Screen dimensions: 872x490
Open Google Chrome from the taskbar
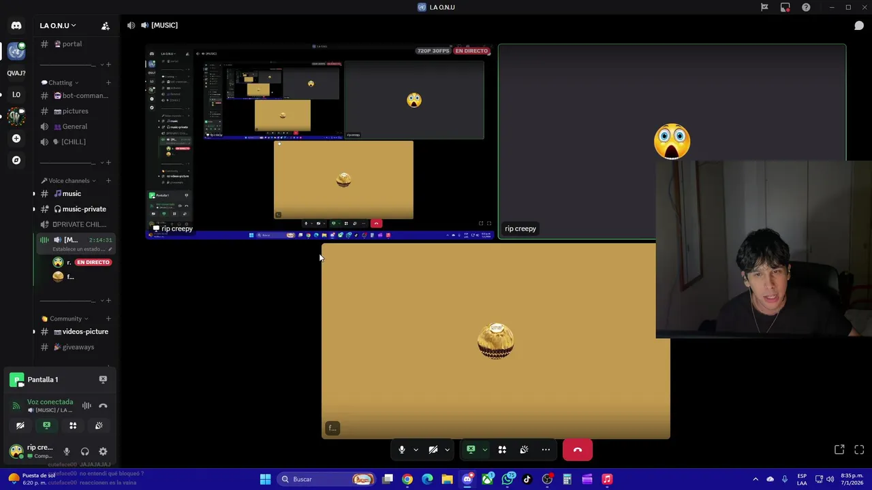pyautogui.click(x=407, y=479)
